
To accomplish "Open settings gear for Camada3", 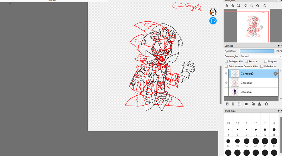I will [x=275, y=74].
